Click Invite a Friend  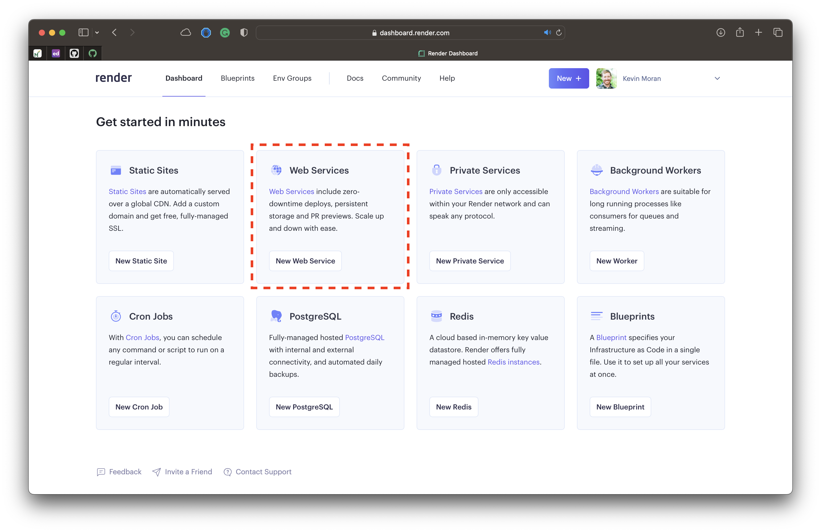[182, 472]
